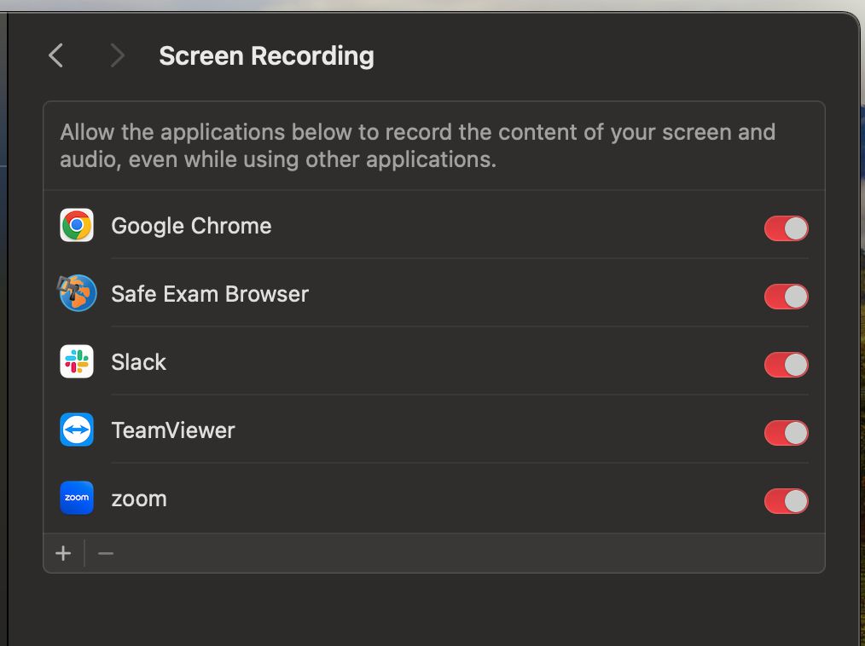Go forward using the right chevron
865x646 pixels.
116,55
